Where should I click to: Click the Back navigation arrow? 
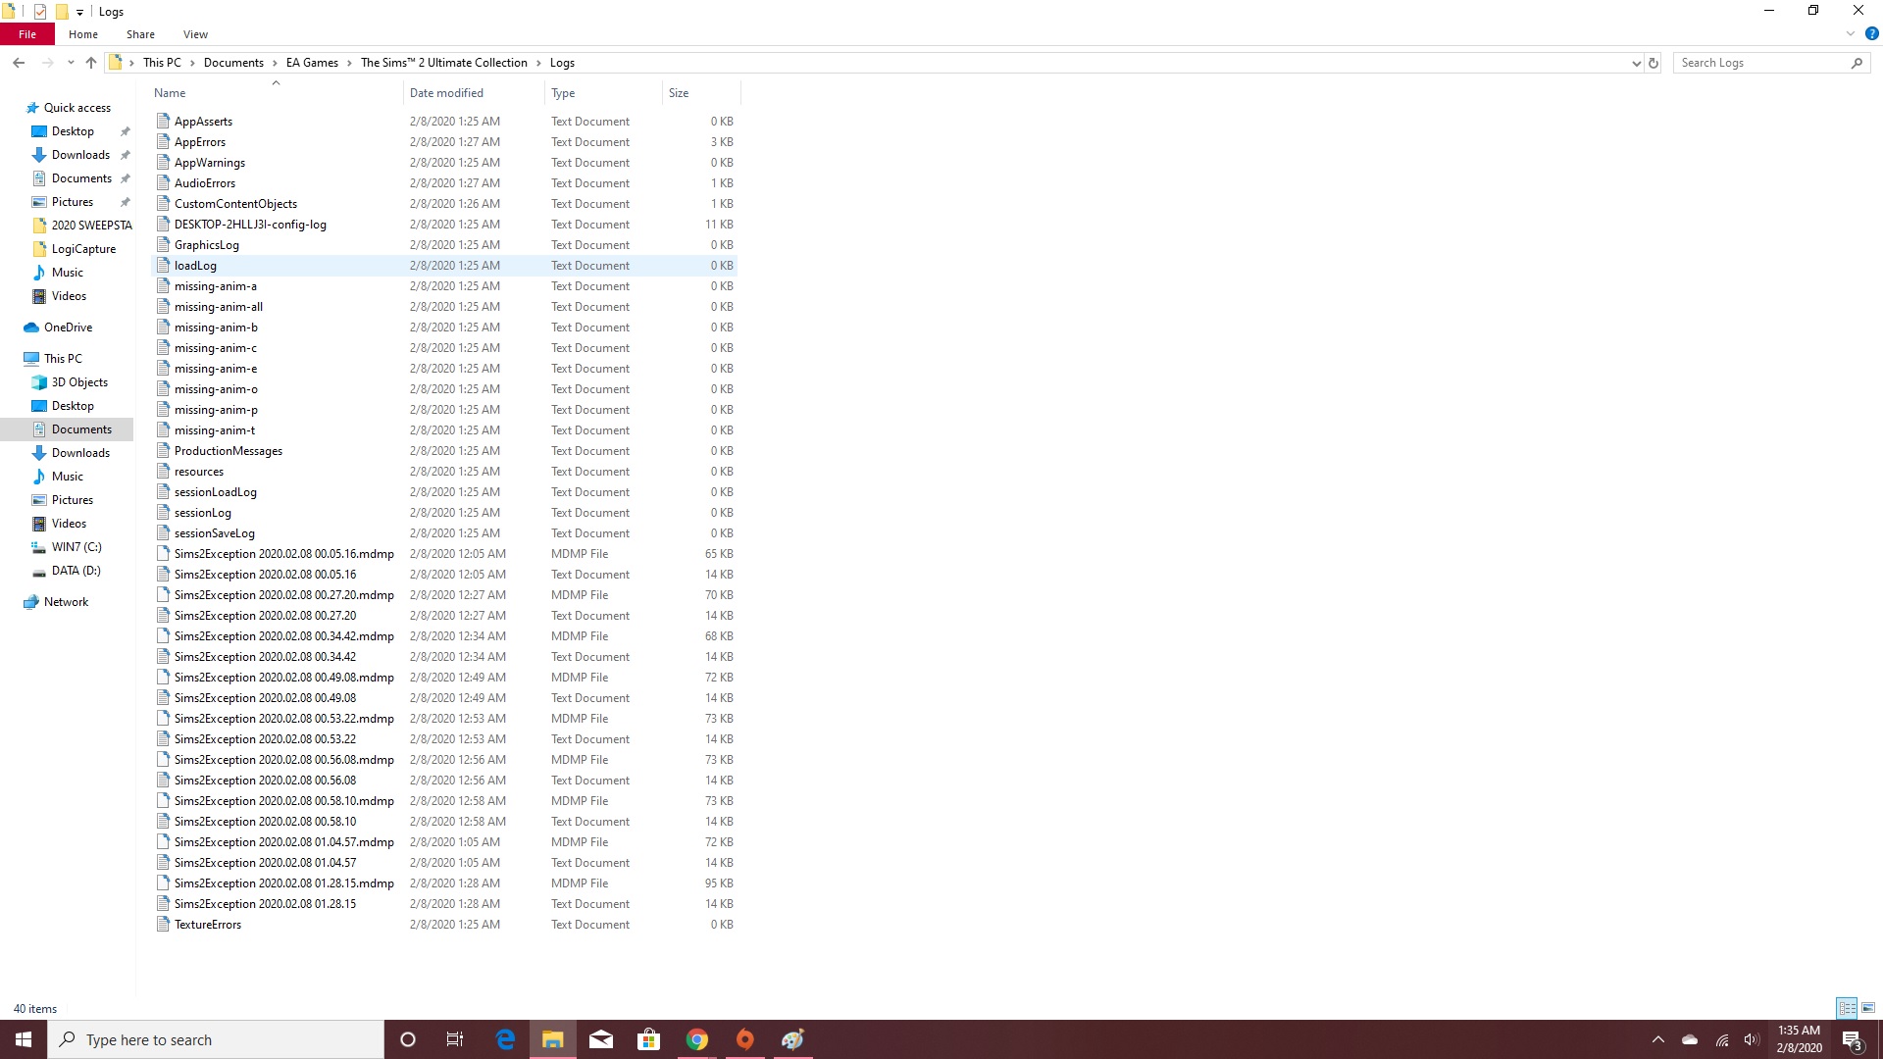point(19,63)
